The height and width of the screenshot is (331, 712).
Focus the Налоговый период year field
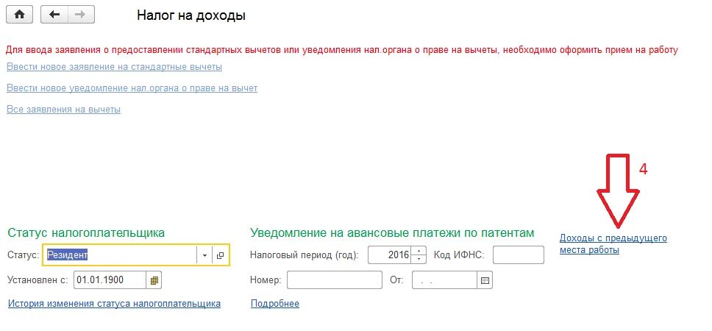[x=389, y=255]
